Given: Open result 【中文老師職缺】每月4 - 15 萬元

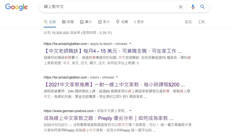Looking at the screenshot, I should (x=113, y=51).
